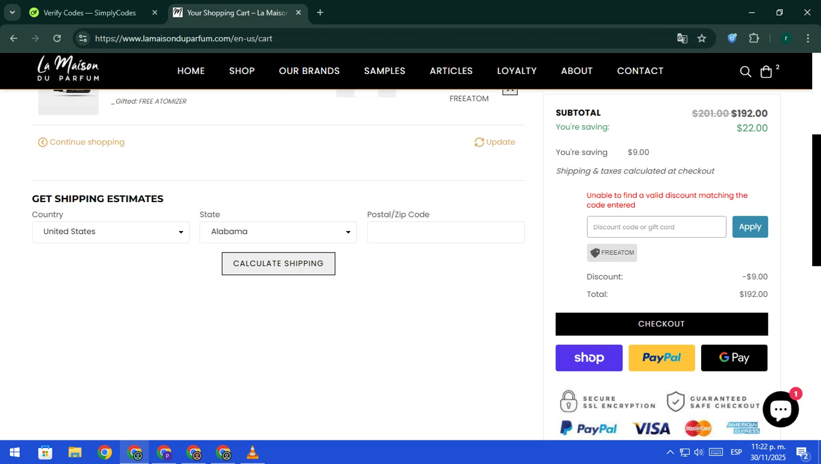Remove the gifted atomizer cart item
This screenshot has height=464, width=821.
tap(510, 91)
